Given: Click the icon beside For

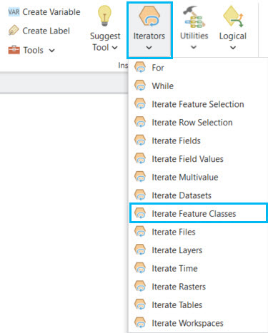Looking at the screenshot, I should coord(140,67).
